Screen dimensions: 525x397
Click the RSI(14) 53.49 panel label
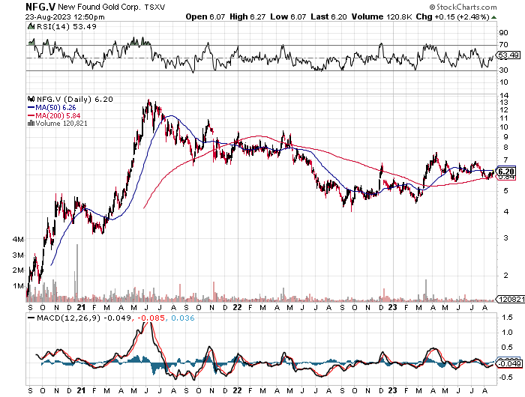66,26
